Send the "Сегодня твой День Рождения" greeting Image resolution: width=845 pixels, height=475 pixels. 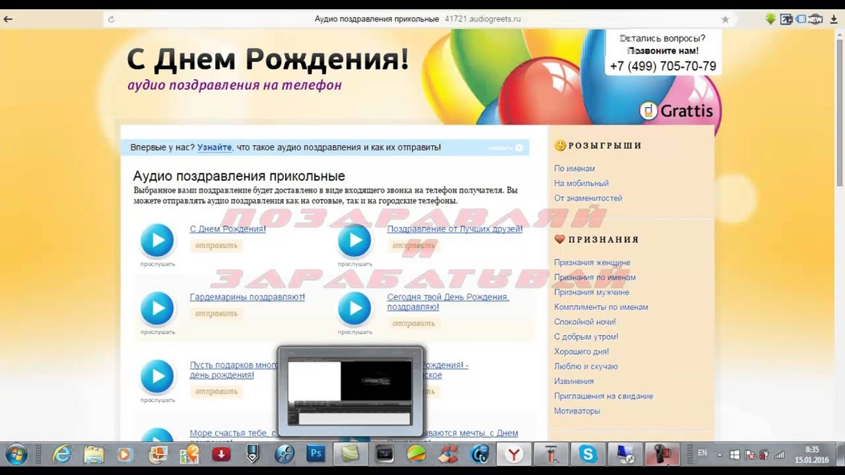[x=413, y=323]
